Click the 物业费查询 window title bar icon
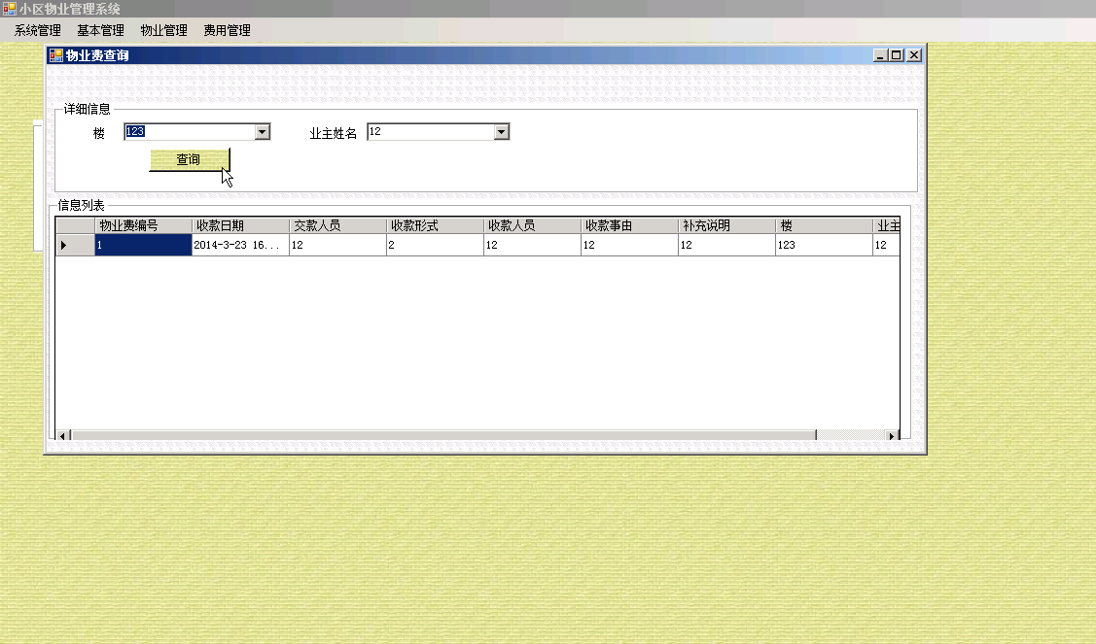 [54, 55]
